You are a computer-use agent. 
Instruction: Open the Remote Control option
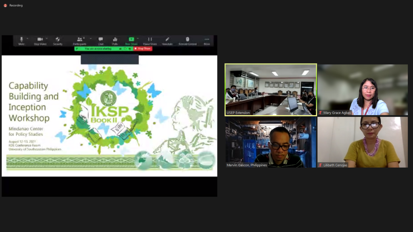[x=188, y=41]
